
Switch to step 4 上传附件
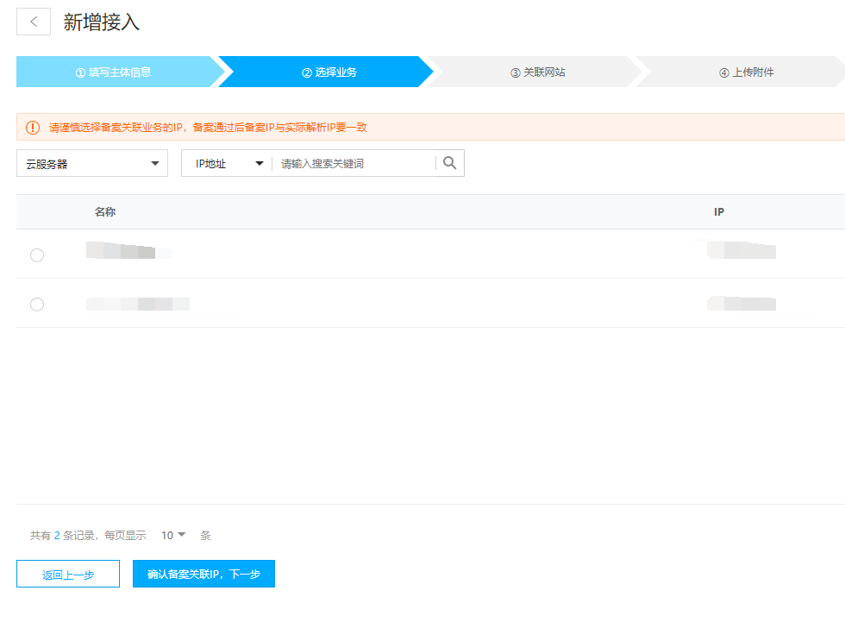(747, 72)
